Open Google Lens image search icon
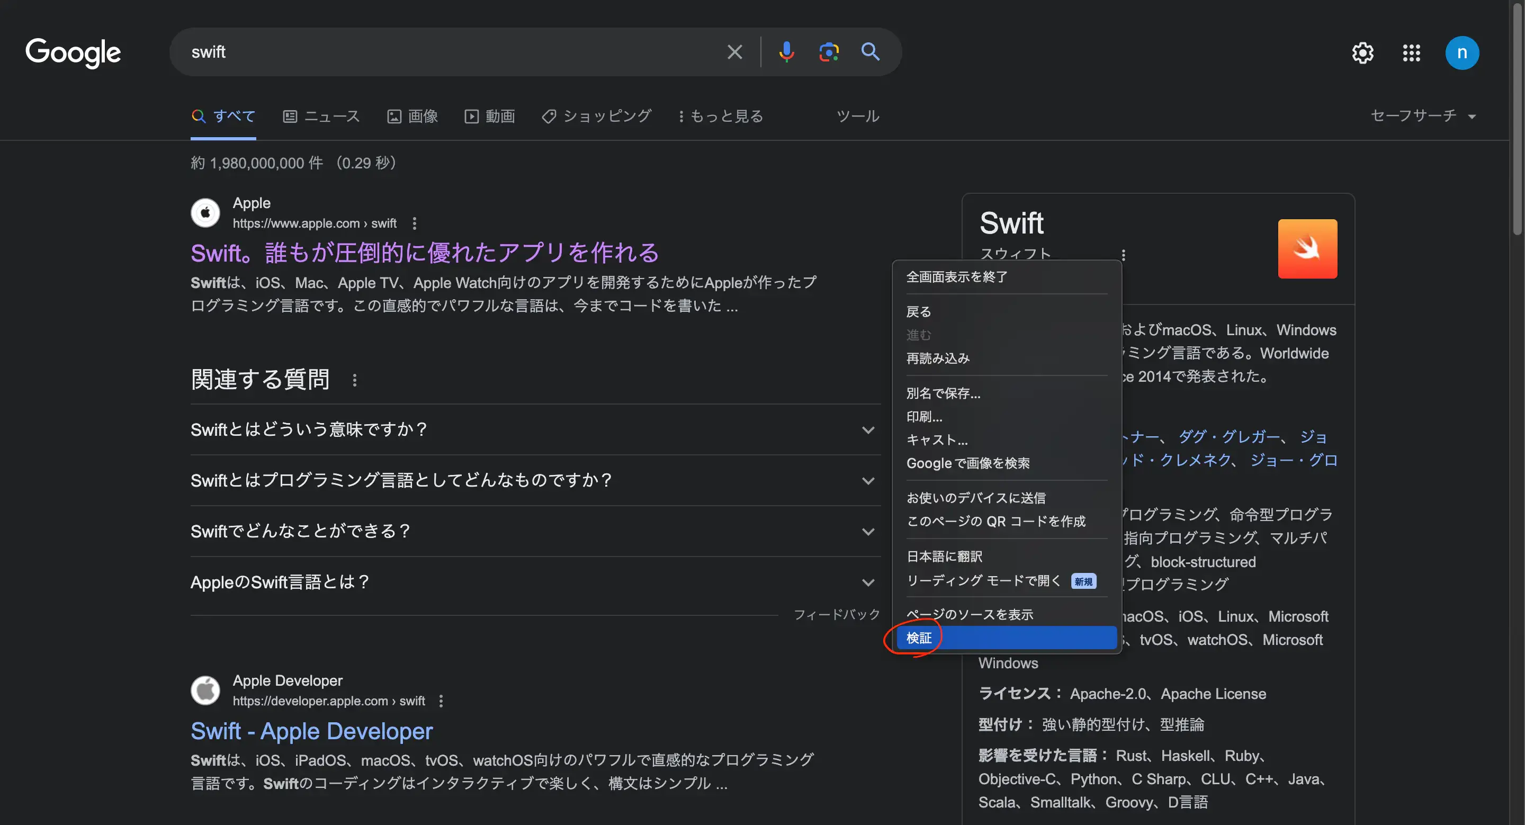This screenshot has width=1525, height=825. pyautogui.click(x=829, y=52)
